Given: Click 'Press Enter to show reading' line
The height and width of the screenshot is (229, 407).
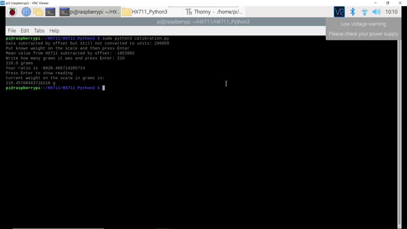Looking at the screenshot, I should coord(39,73).
